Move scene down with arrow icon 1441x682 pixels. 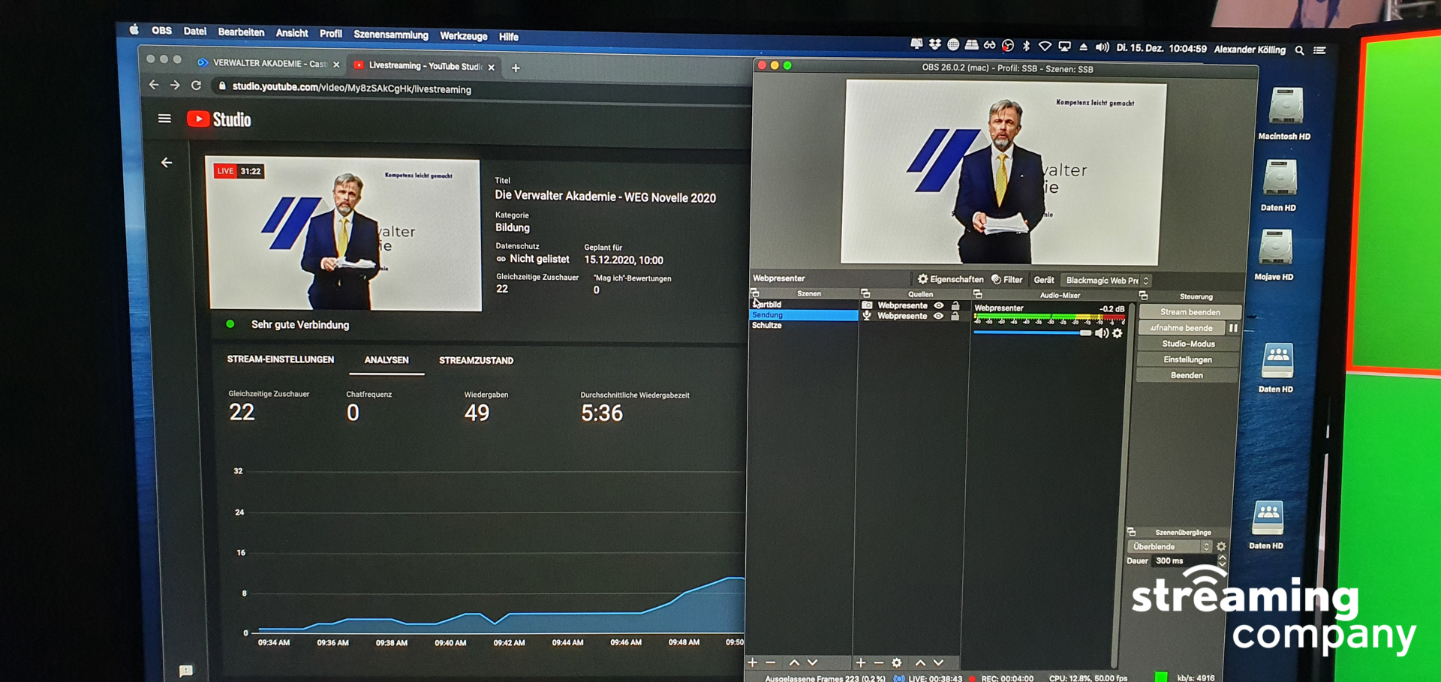point(812,662)
